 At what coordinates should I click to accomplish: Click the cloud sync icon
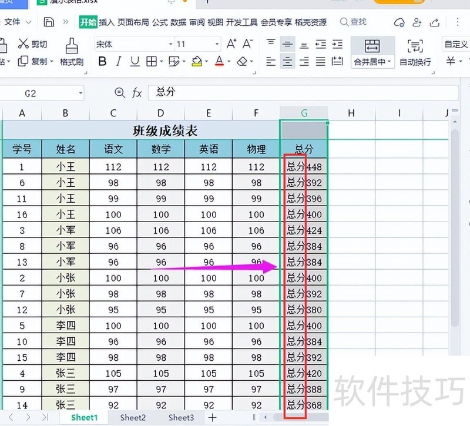tap(399, 22)
